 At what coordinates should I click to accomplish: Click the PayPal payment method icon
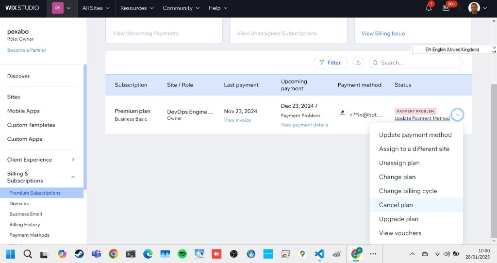pyautogui.click(x=342, y=113)
